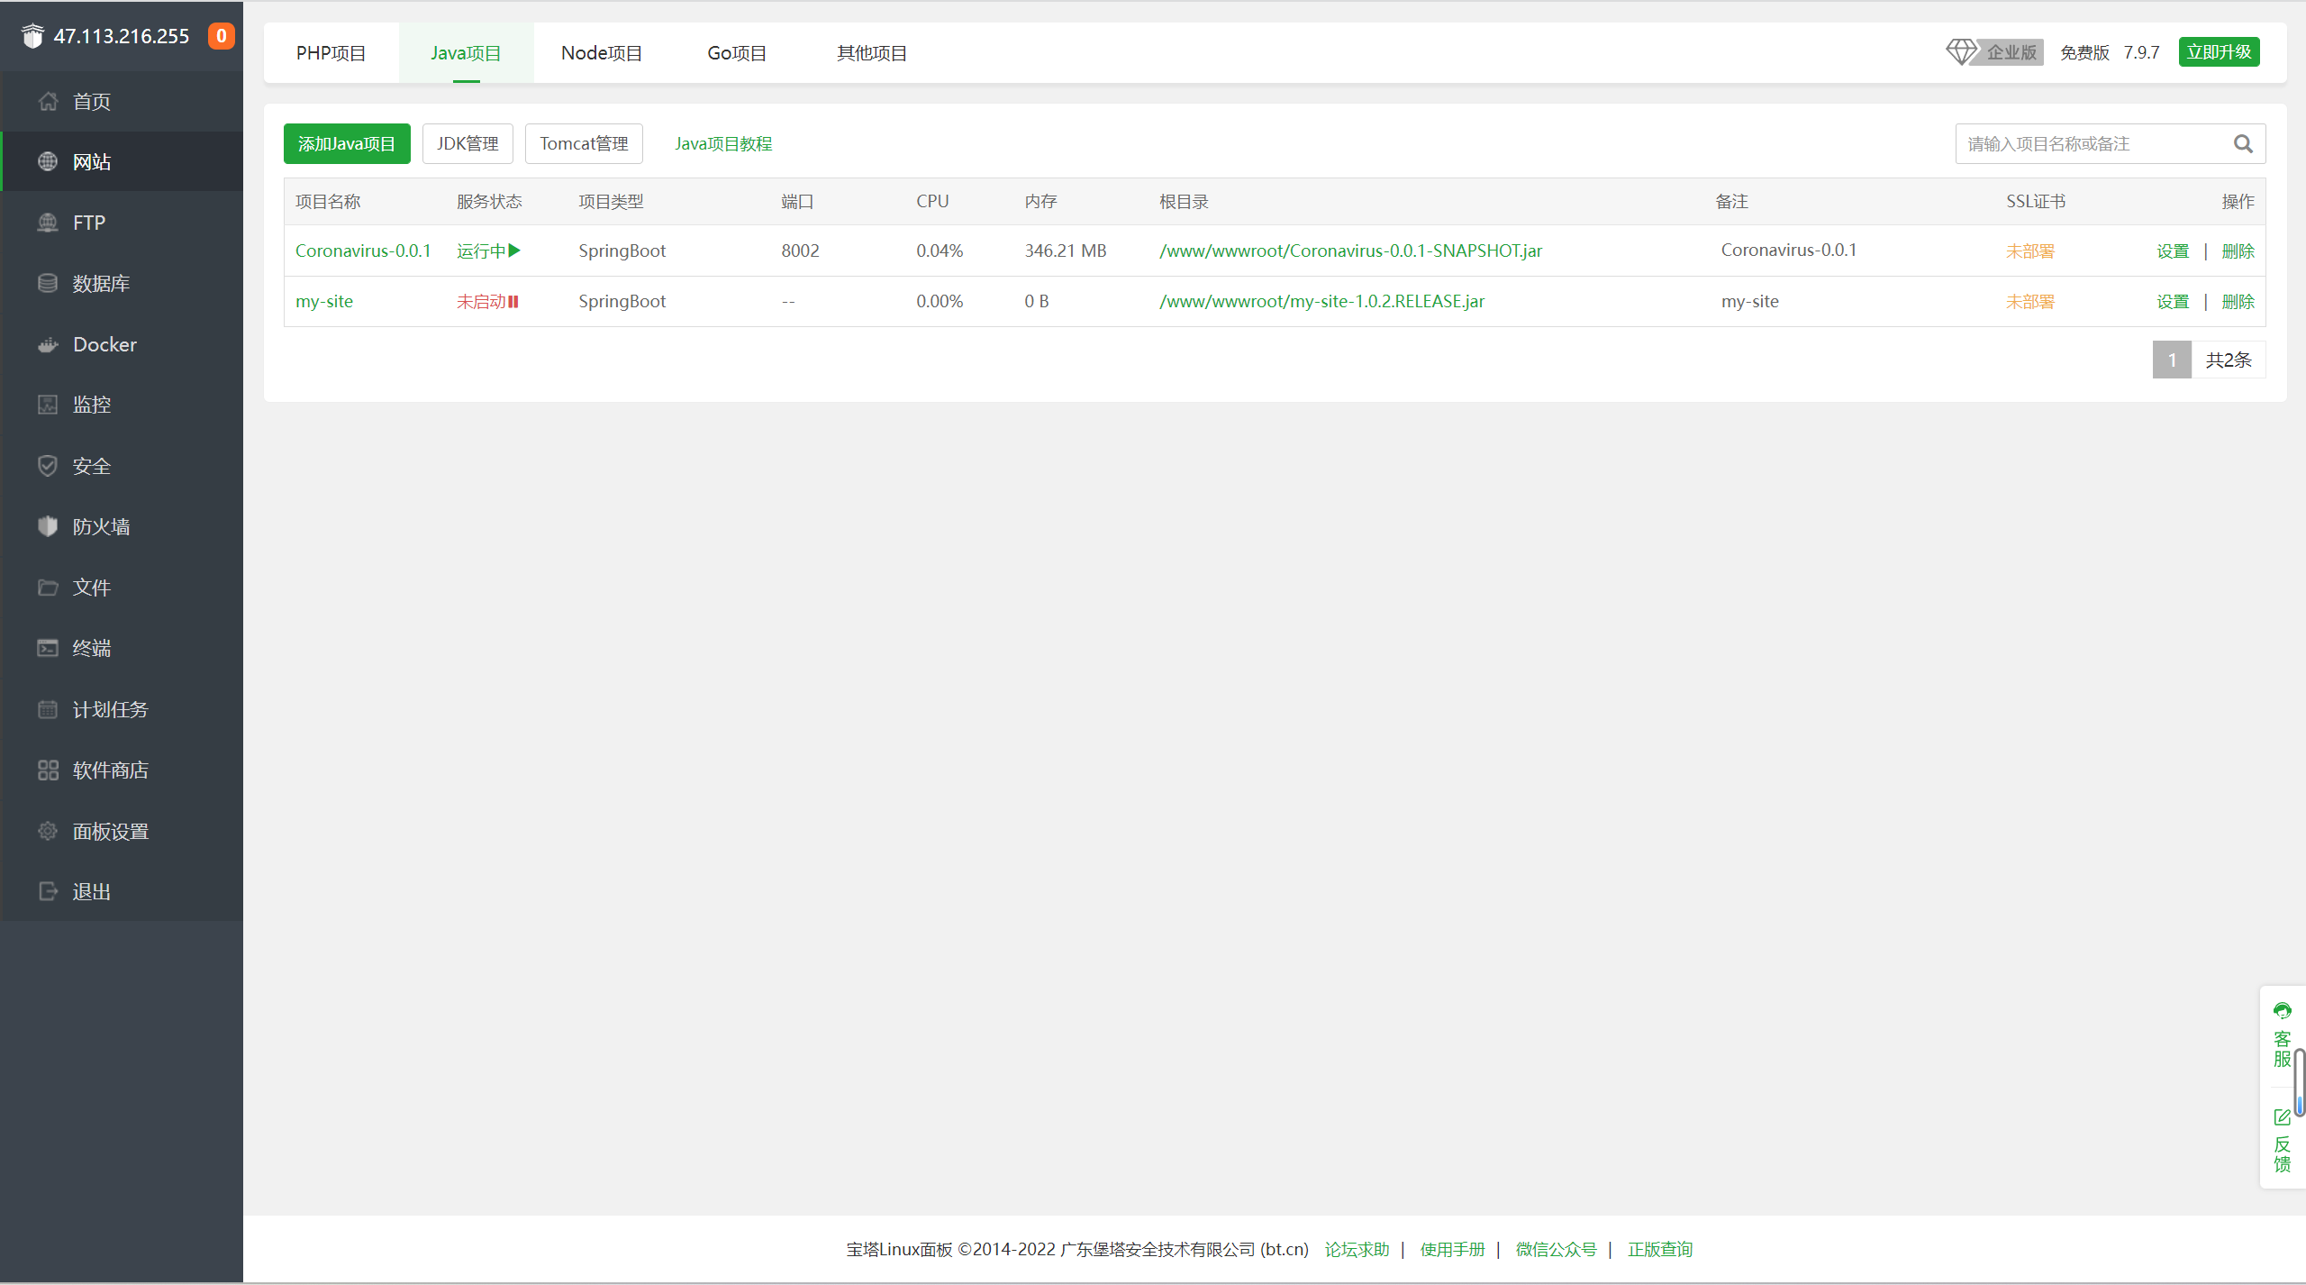The image size is (2306, 1285).
Task: Open the Java项目教程 link
Action: 723,144
